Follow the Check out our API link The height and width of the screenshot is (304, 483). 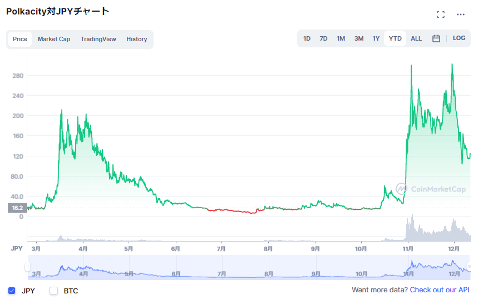pyautogui.click(x=440, y=290)
